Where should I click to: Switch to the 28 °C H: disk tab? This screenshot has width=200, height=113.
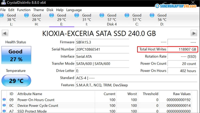[x=37, y=20]
